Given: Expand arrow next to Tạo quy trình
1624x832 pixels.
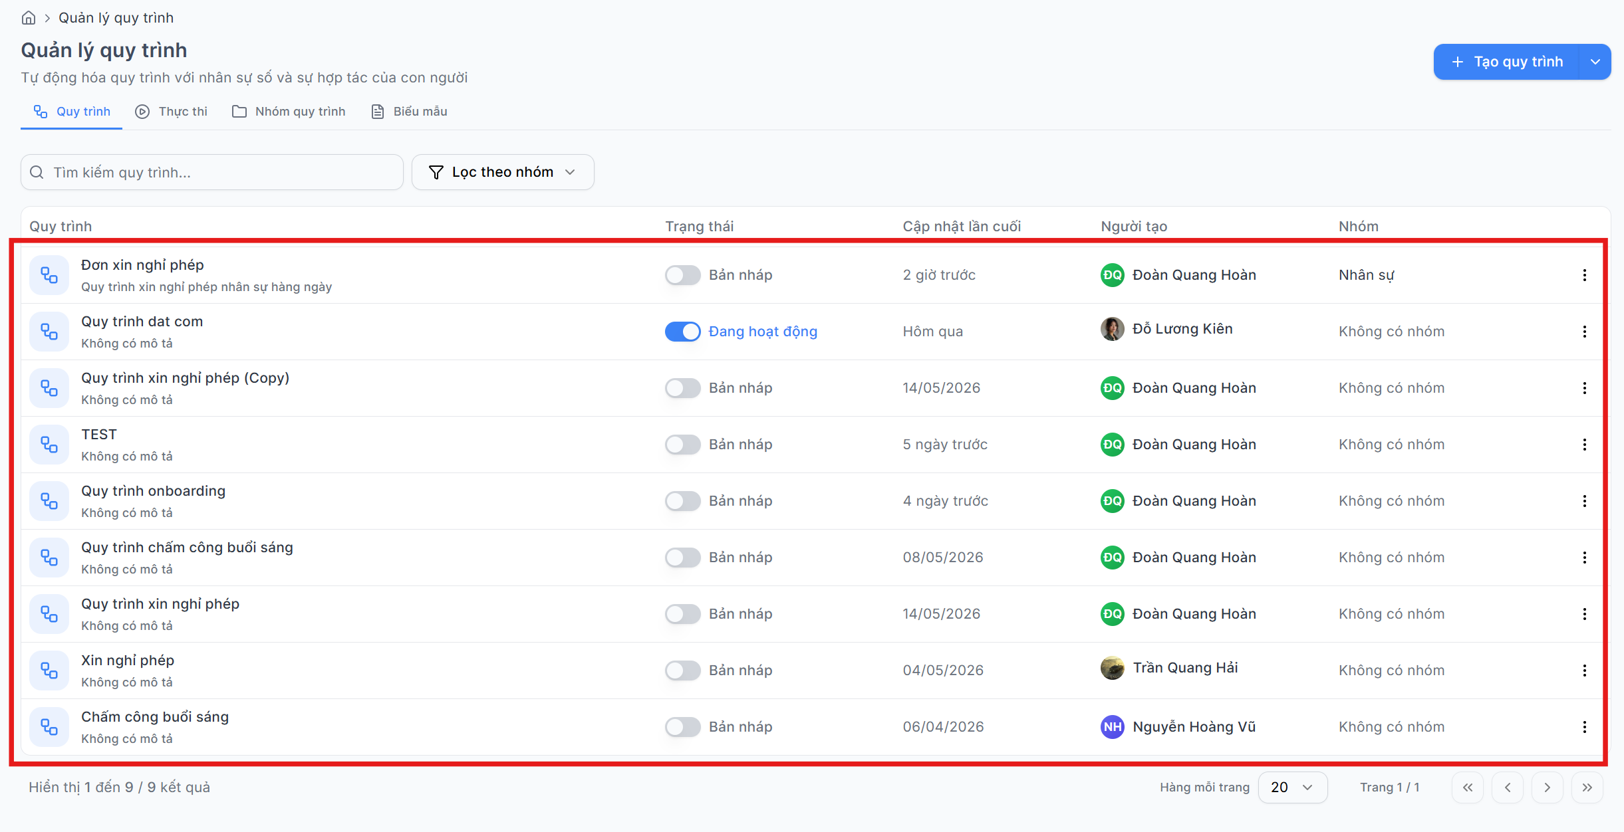Looking at the screenshot, I should (x=1595, y=62).
